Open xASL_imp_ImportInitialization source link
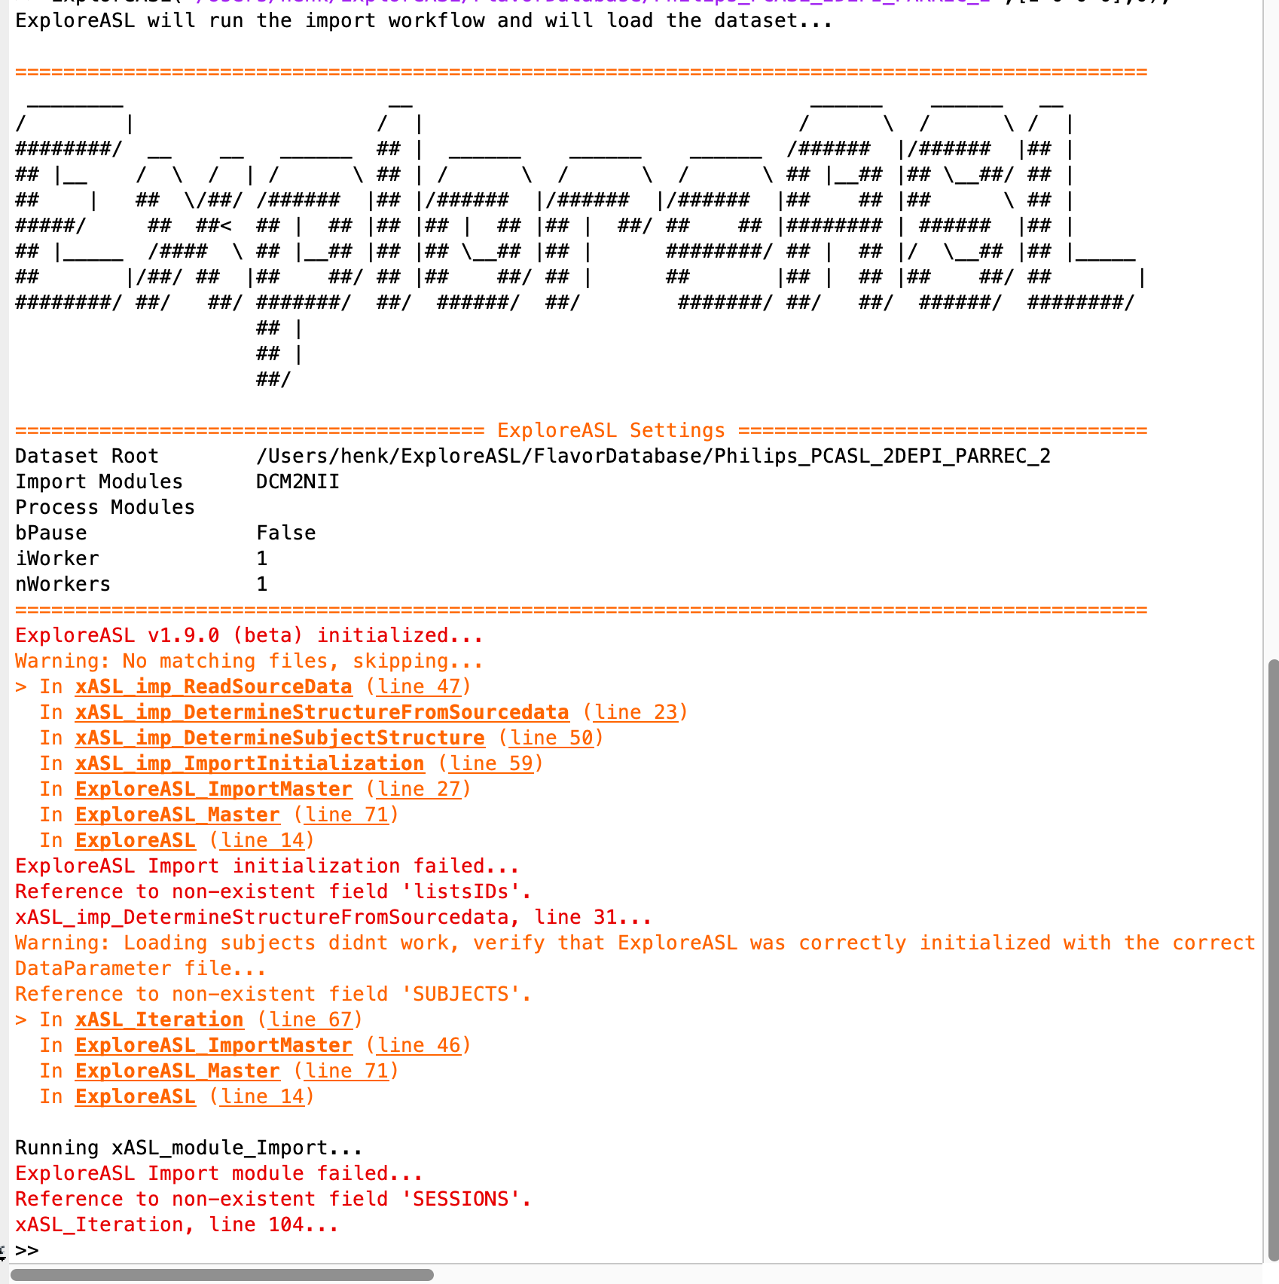Viewport: 1279px width, 1284px height. [249, 763]
